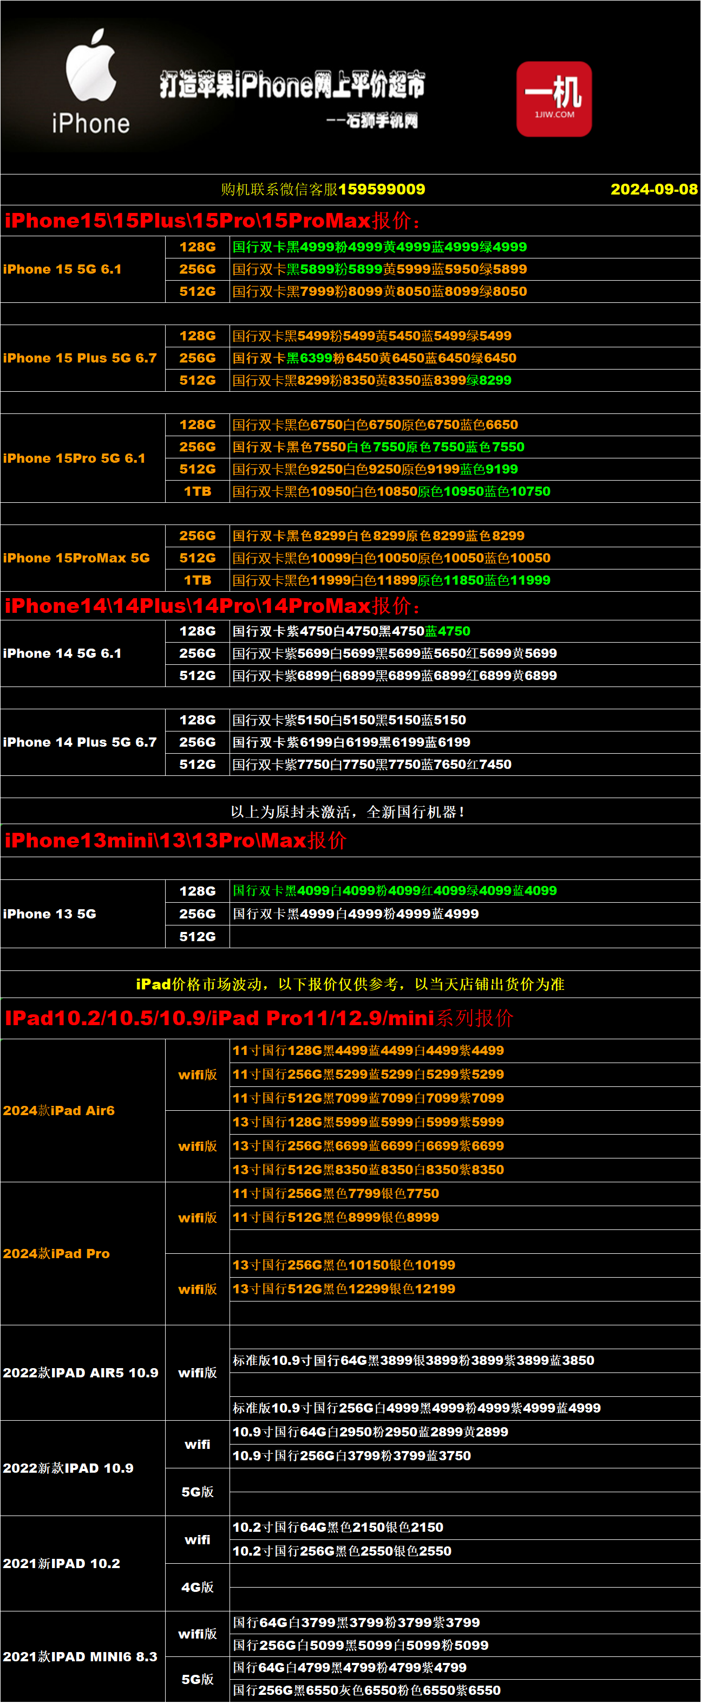Click the 标准版10.9寸国行64G row
The image size is (701, 1703).
coord(464,1361)
